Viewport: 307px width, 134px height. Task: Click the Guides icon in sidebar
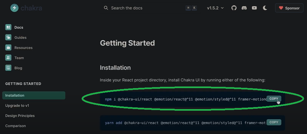pyautogui.click(x=8, y=37)
